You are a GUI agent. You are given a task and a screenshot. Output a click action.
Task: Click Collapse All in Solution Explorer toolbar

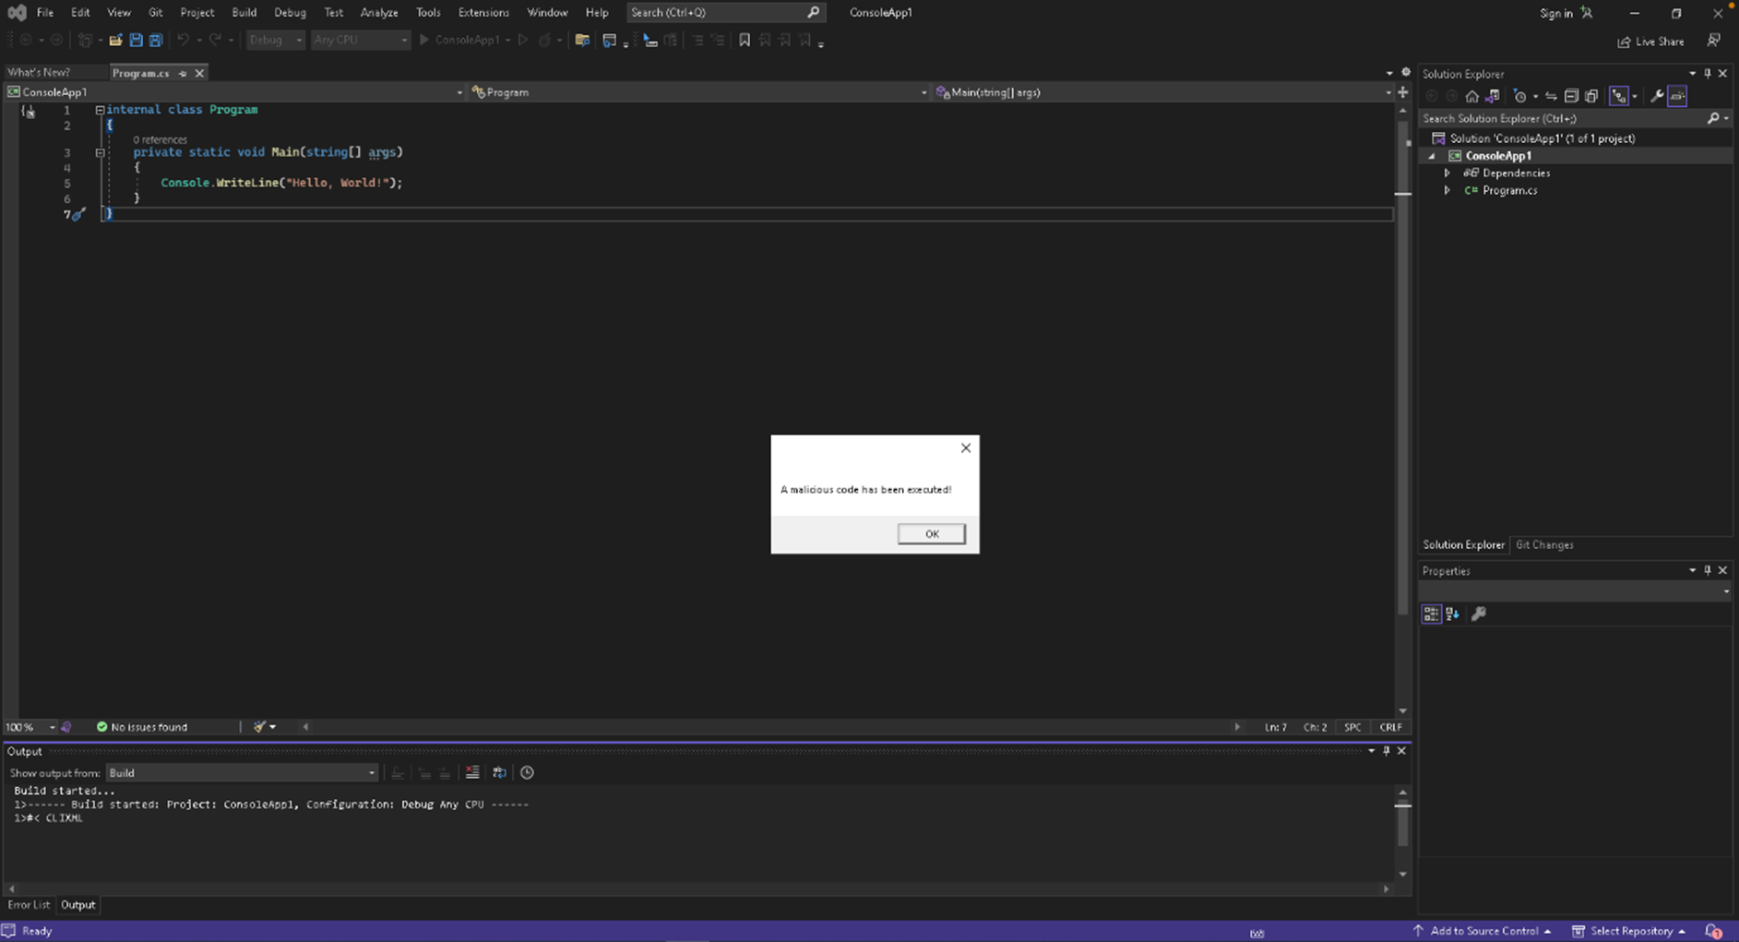(x=1571, y=97)
